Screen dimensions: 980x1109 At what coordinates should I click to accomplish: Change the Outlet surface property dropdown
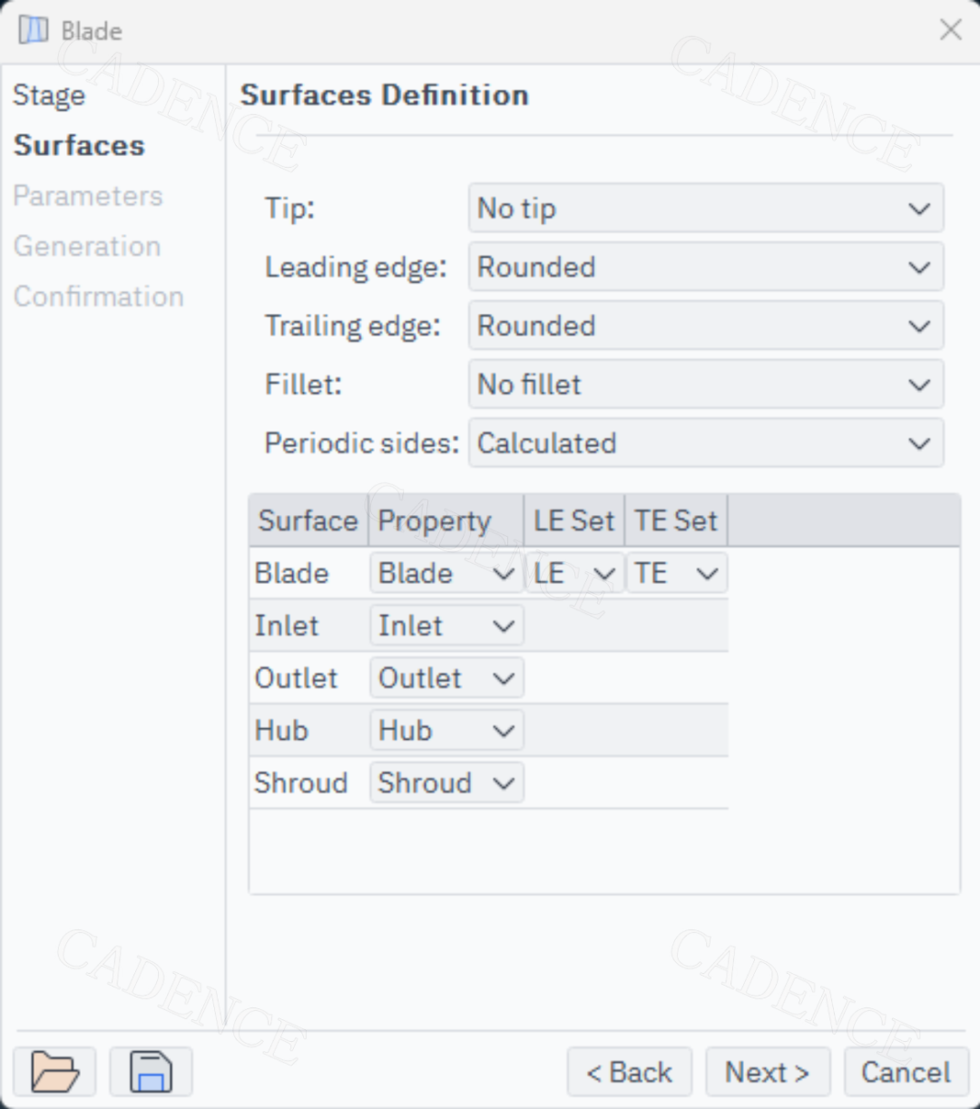pos(446,678)
